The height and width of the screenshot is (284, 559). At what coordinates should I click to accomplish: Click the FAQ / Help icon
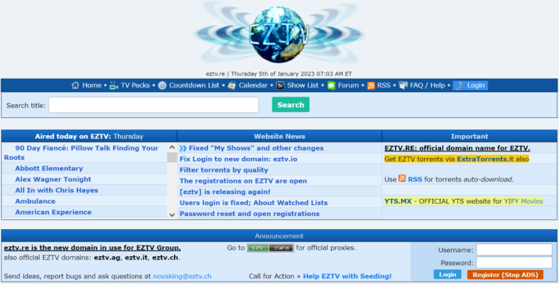click(x=403, y=86)
